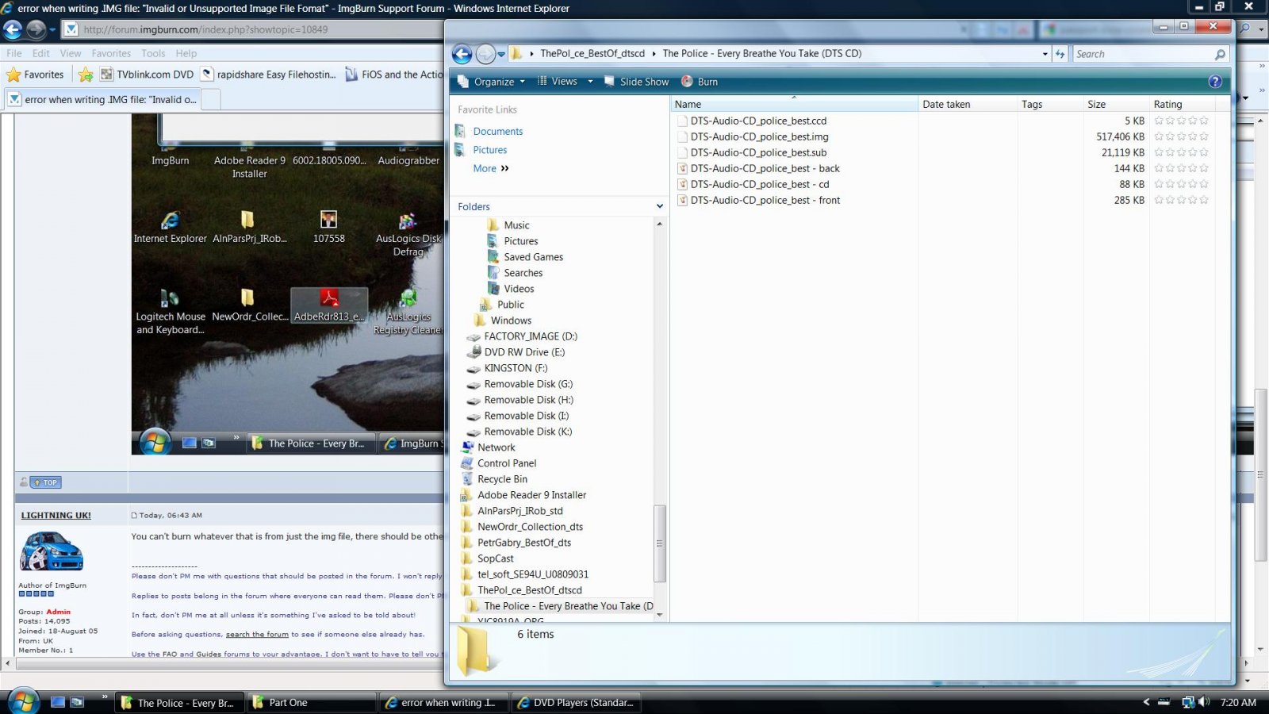Rate the 'front' image one star
Screen dimensions: 1269x714
click(x=1160, y=200)
